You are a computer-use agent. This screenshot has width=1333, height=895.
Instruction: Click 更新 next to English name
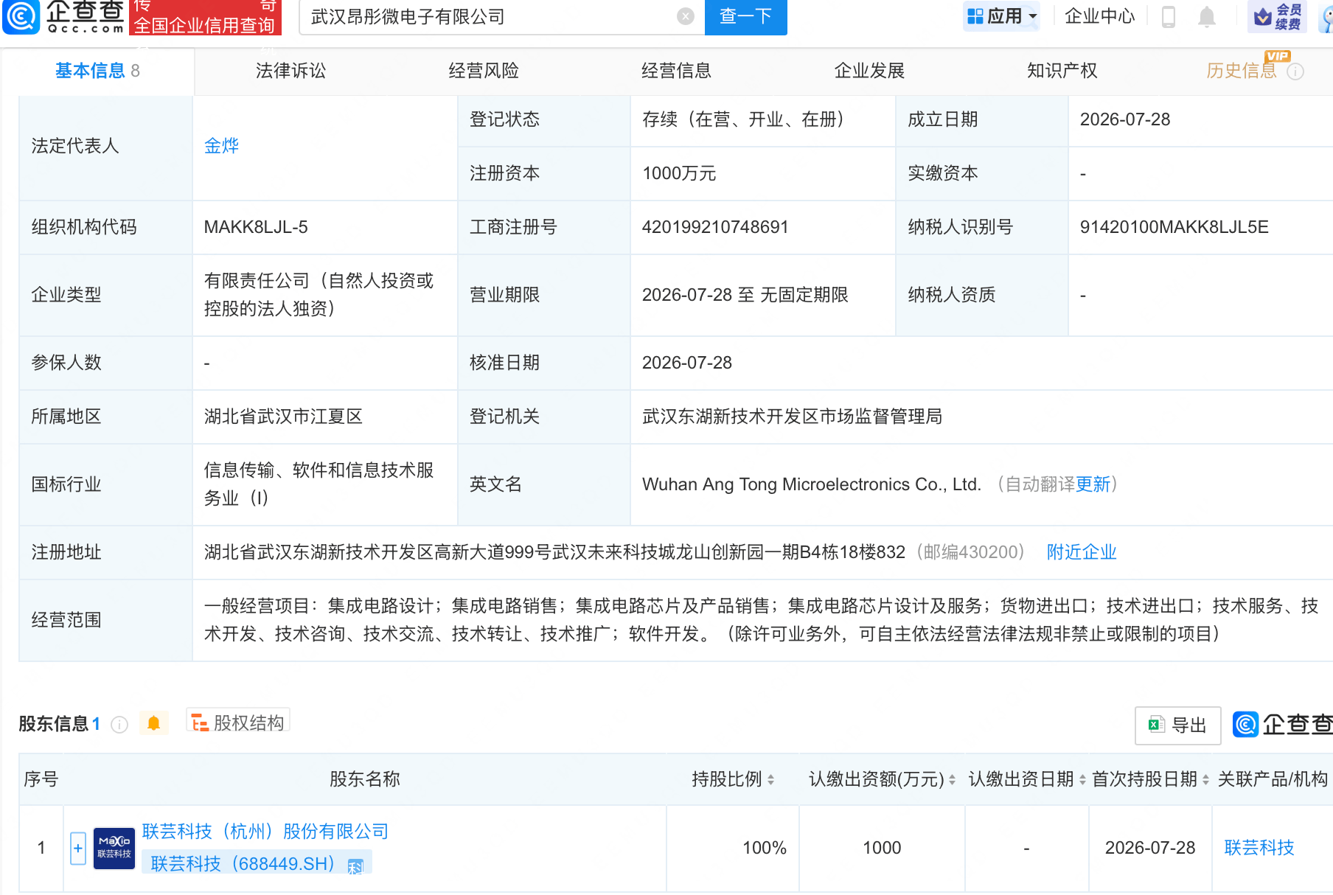pyautogui.click(x=1093, y=484)
